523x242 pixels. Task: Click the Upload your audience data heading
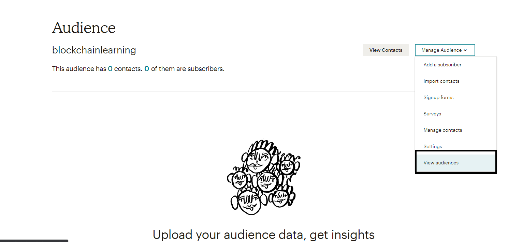(x=263, y=235)
